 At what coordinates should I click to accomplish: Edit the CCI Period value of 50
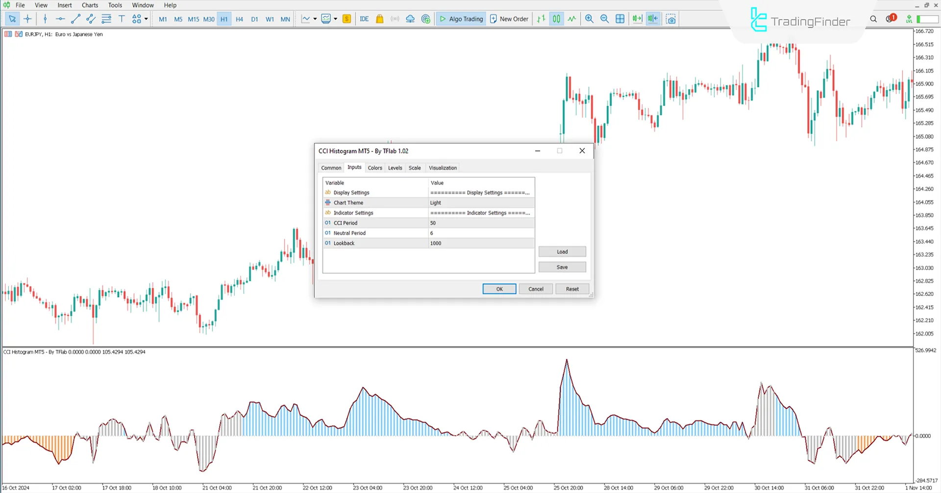click(480, 222)
